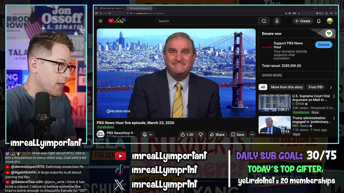Click the 160% zoom level indicator
This screenshot has height=193, width=344.
click(x=294, y=13)
